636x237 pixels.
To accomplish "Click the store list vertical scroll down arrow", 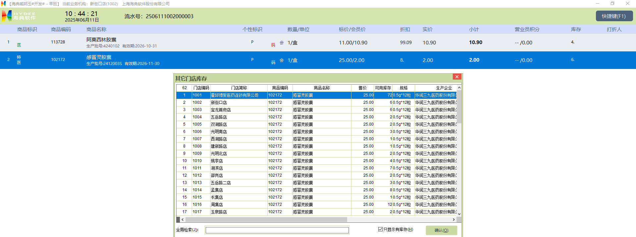I will pos(459,214).
